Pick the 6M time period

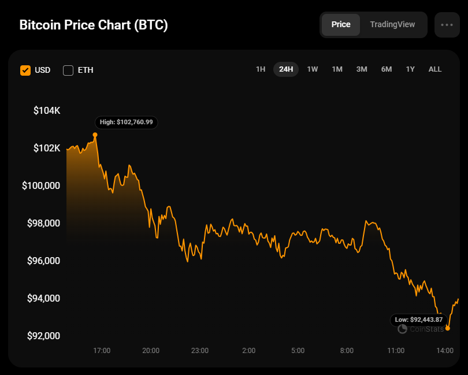pyautogui.click(x=386, y=69)
